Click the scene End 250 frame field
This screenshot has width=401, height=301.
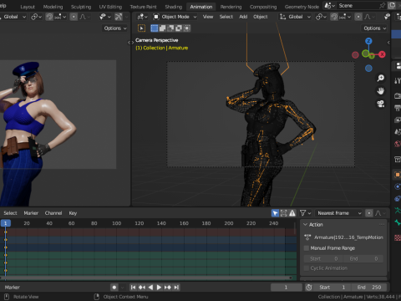(369, 288)
